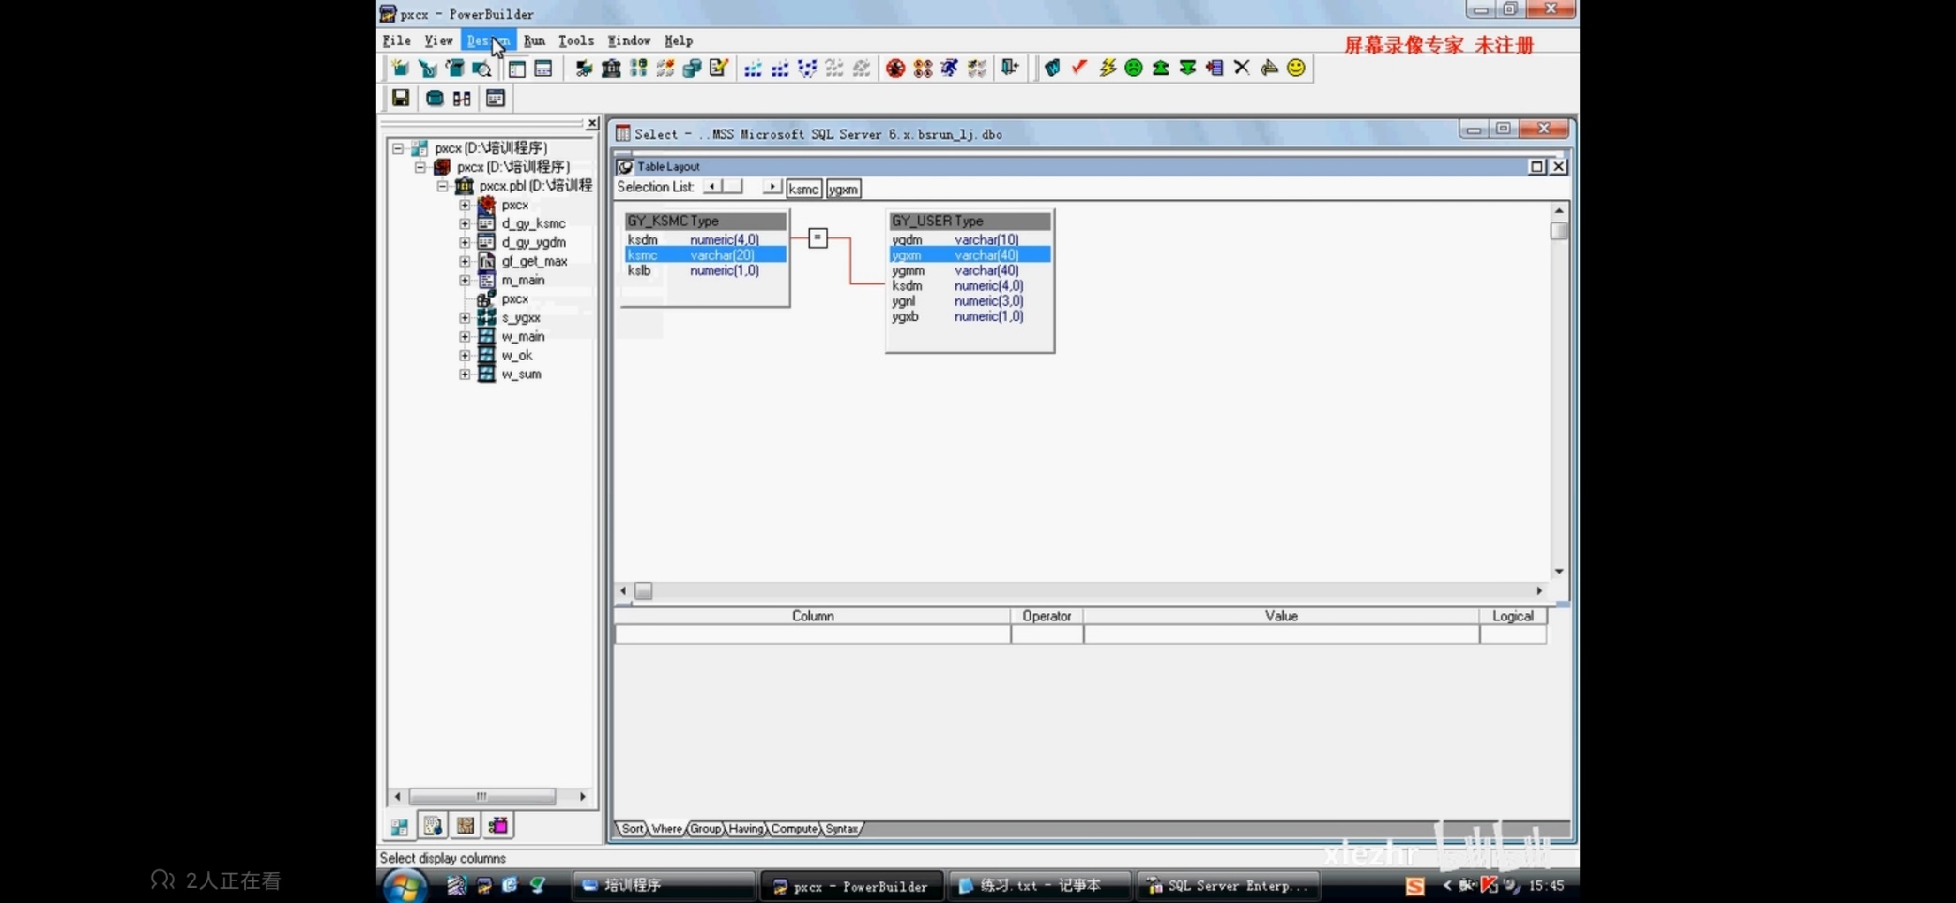Open the SQL Server Enterprise taskbar button
This screenshot has height=903, width=1956.
point(1228,885)
